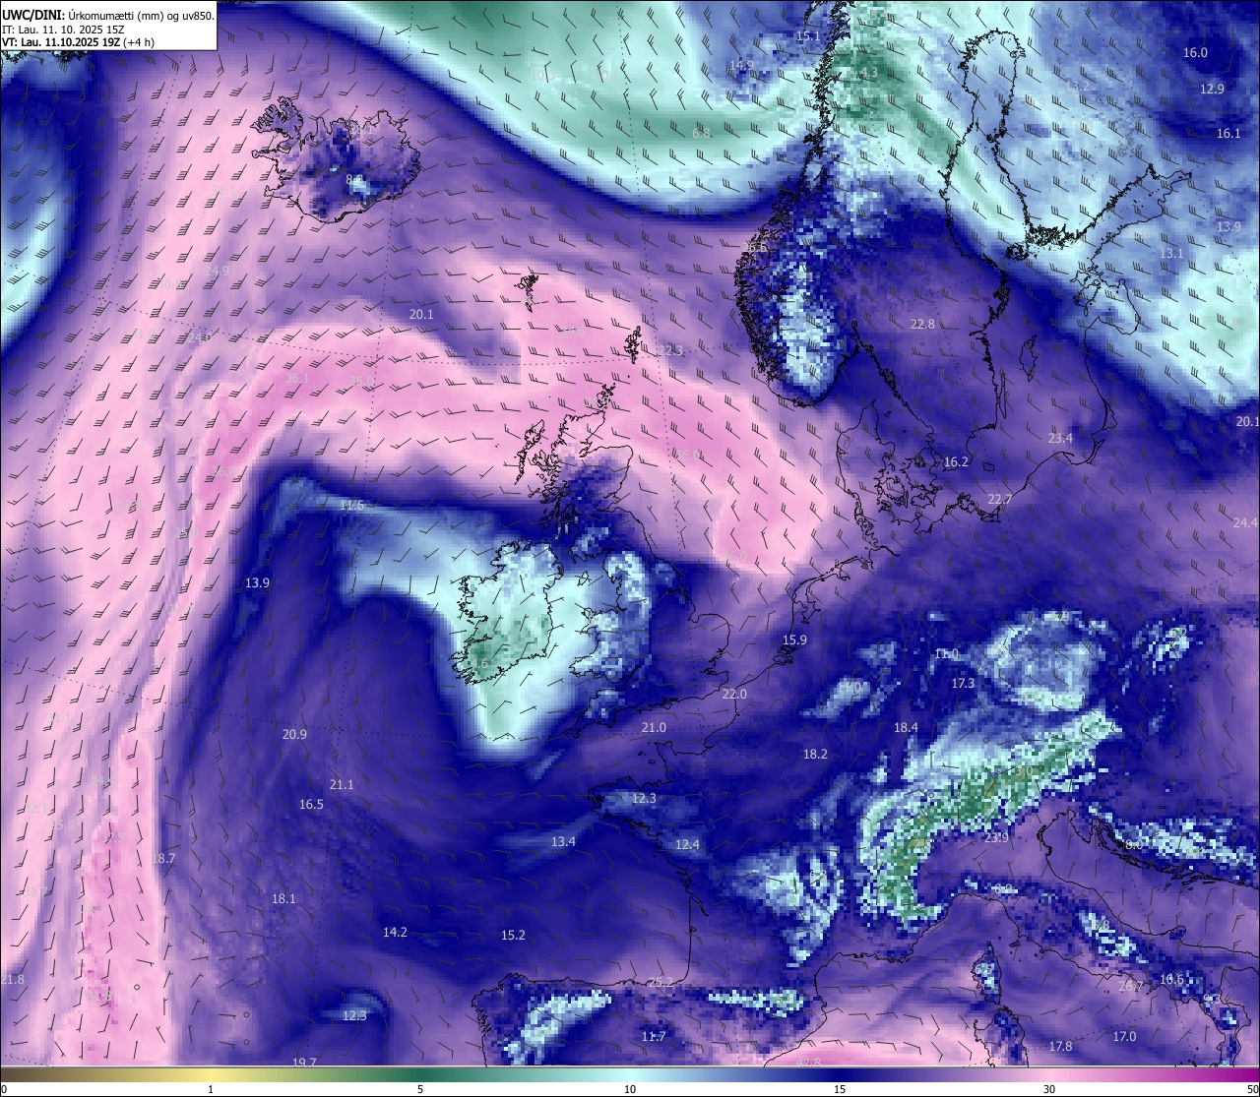Click the map value 24.4
This screenshot has width=1260, height=1097.
coord(1245,522)
